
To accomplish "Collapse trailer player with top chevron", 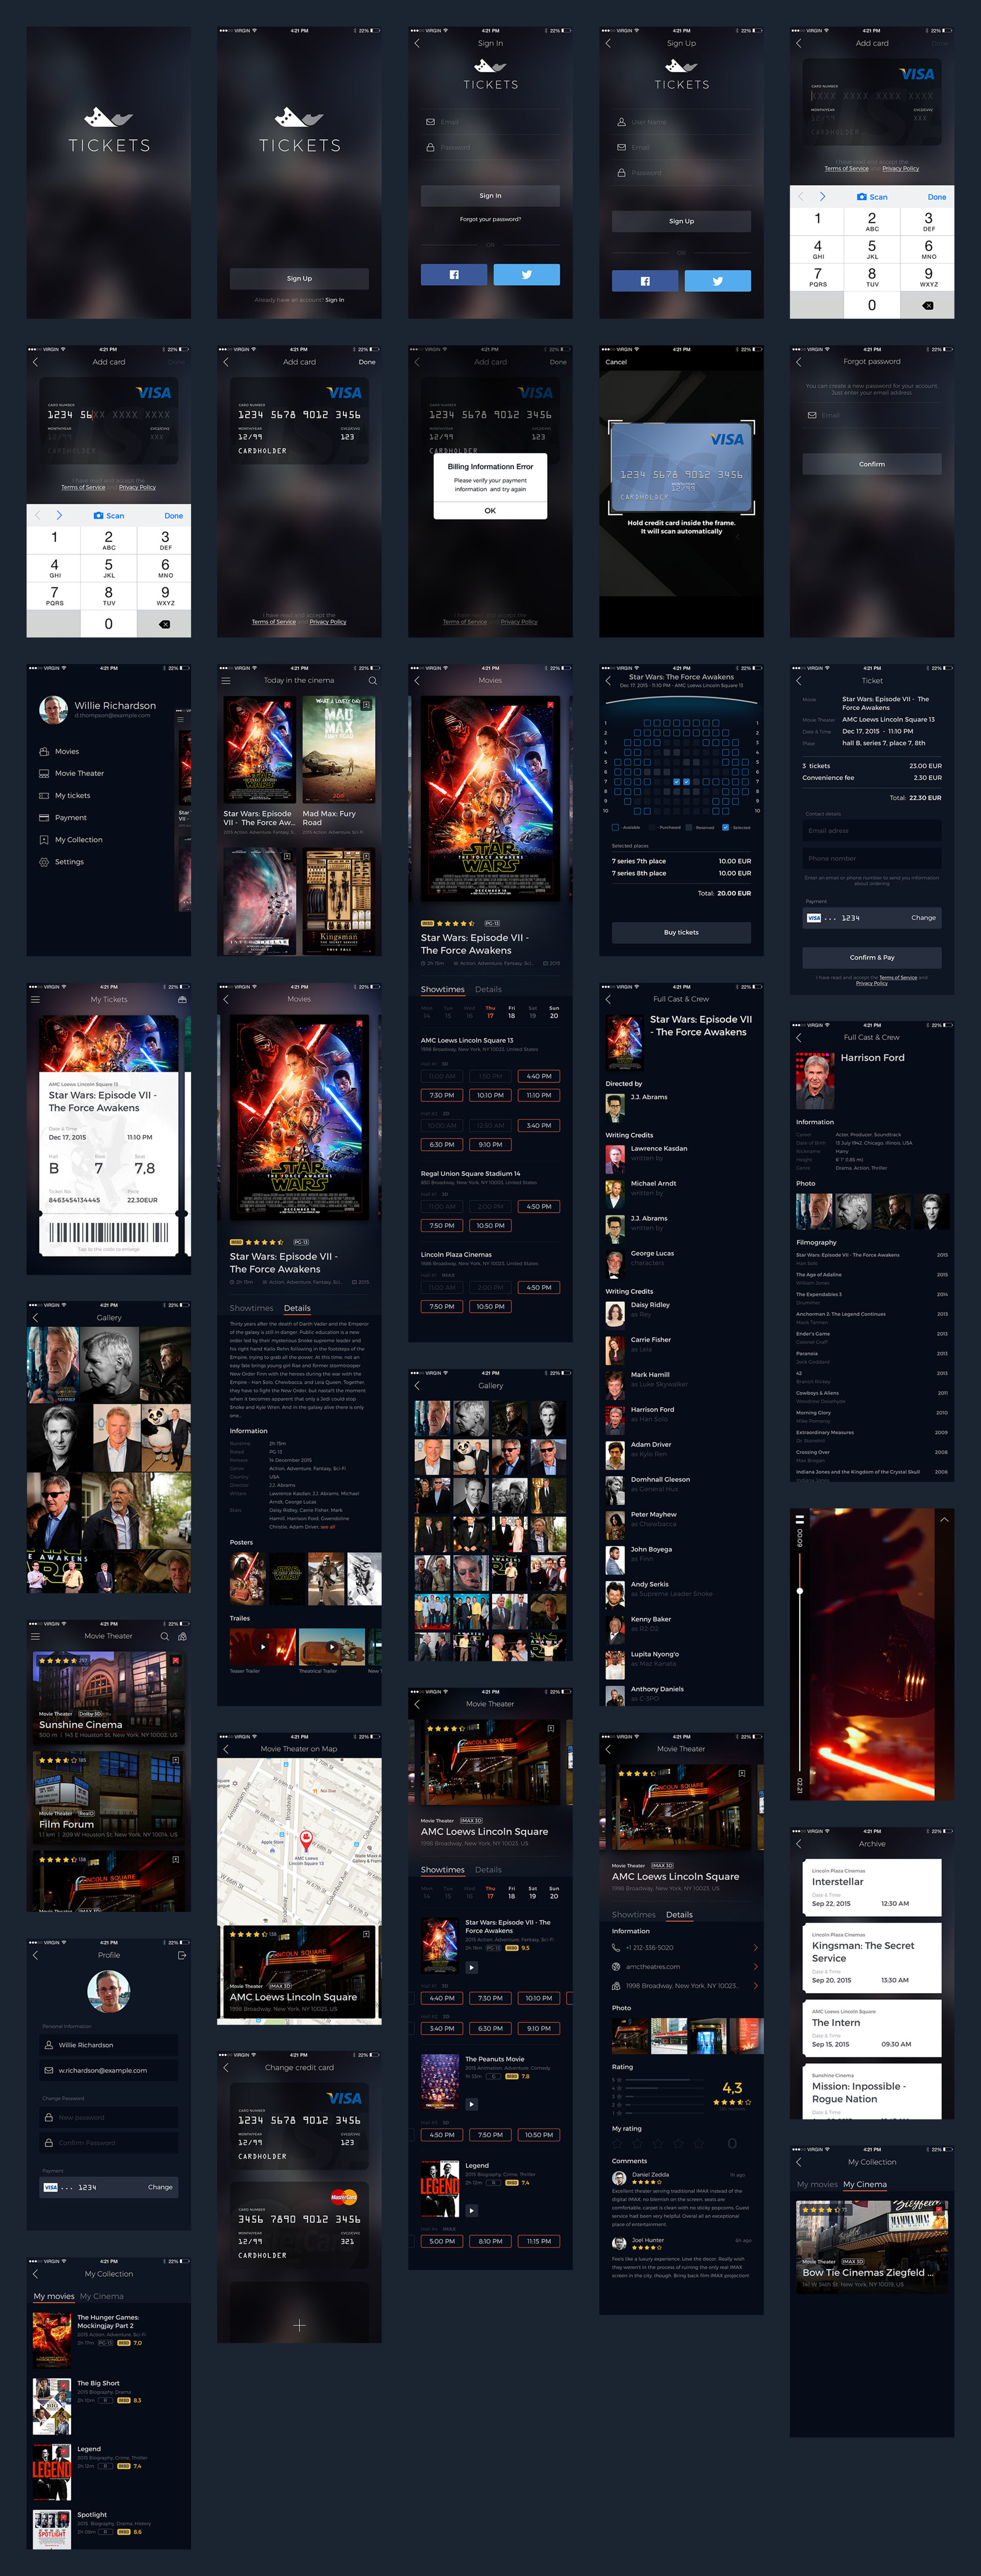I will [943, 1519].
